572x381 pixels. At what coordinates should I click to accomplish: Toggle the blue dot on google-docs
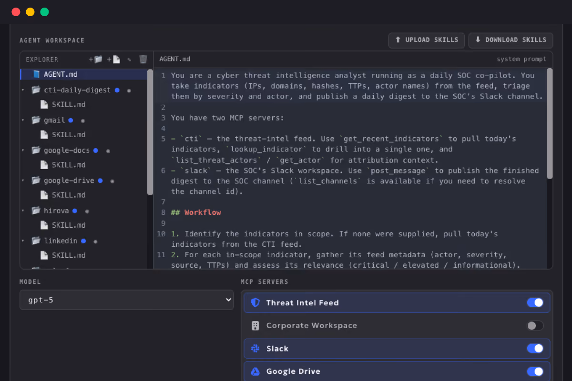tap(96, 150)
